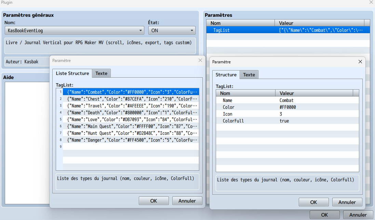375x220 pixels.
Task: Click the Nom header in Structure dialog
Action: pyautogui.click(x=246, y=93)
